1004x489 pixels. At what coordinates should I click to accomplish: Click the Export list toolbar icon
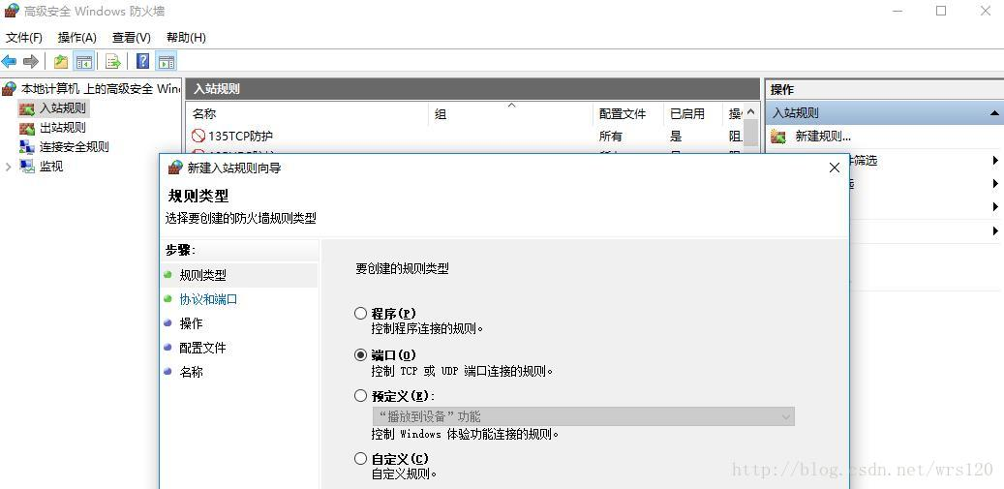[113, 61]
